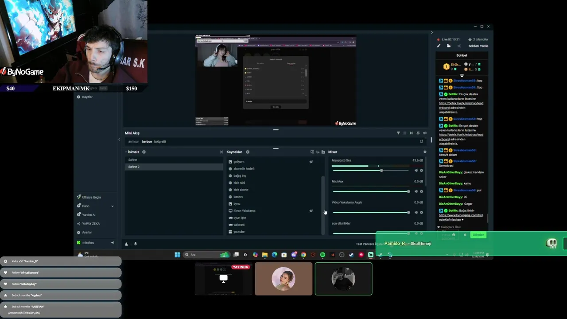Open scene transitions icon beside İsimsiz
The width and height of the screenshot is (567, 319).
tap(221, 152)
